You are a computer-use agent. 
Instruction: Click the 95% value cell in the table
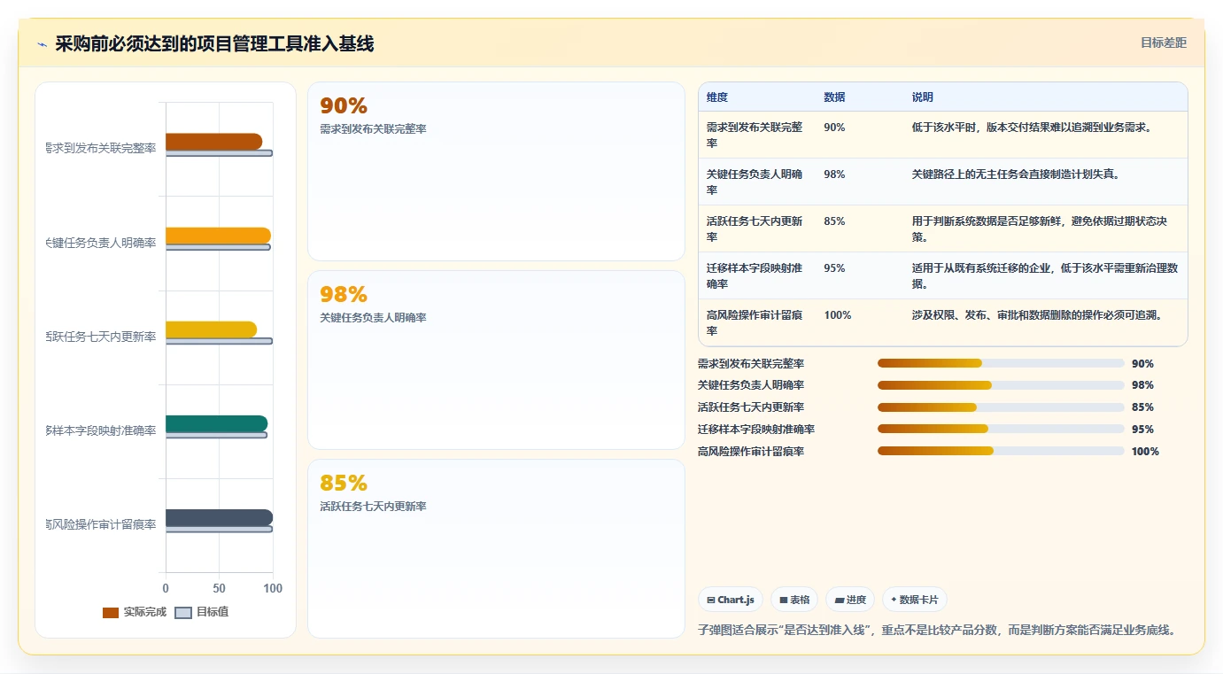pos(834,268)
